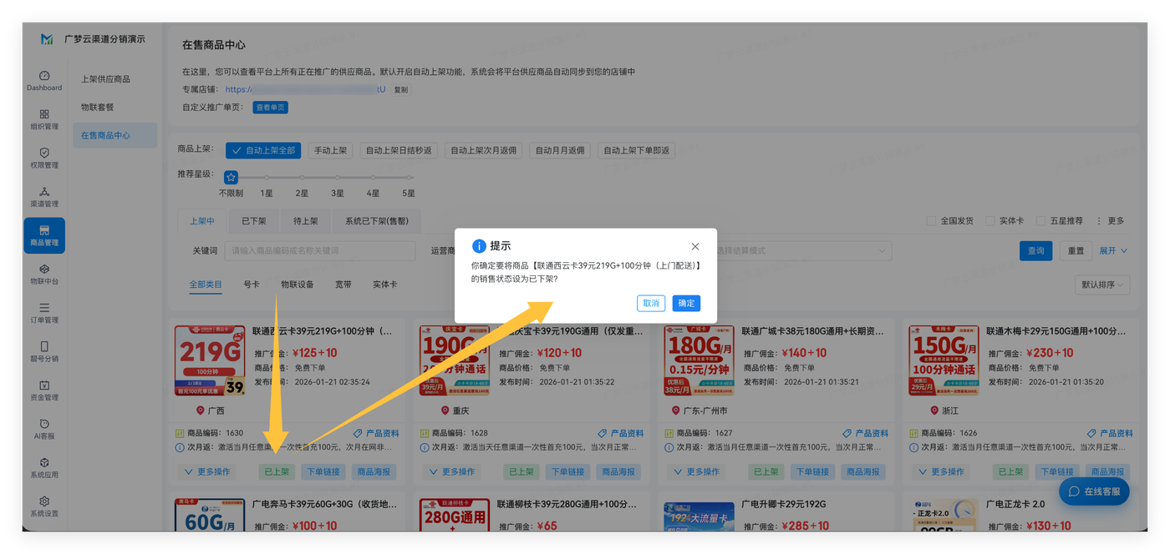Close the 提示 dialog with the X
Image resolution: width=1170 pixels, height=554 pixels.
point(695,247)
